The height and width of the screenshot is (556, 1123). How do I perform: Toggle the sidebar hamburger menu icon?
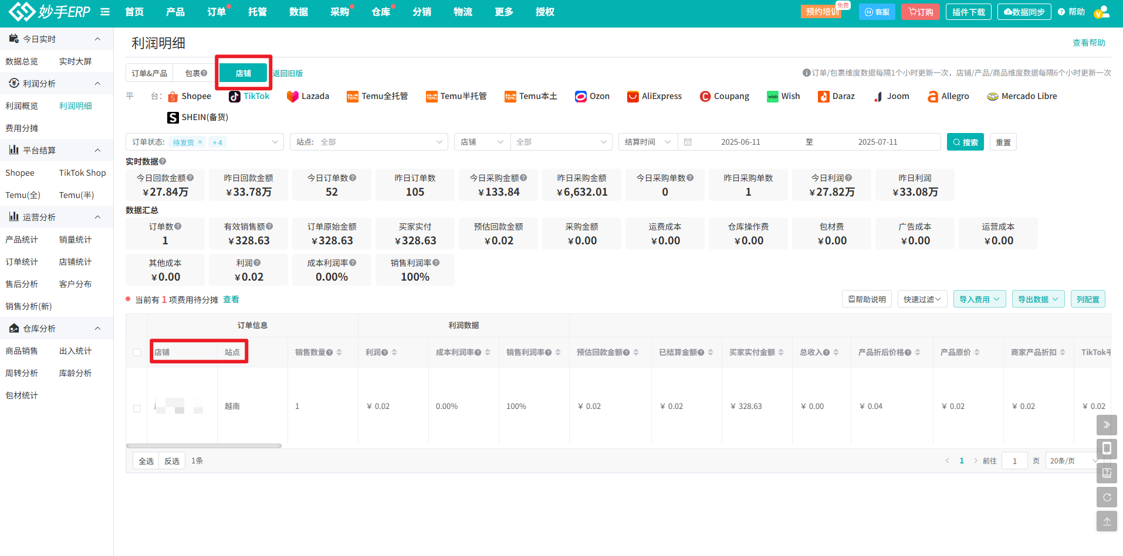tap(105, 12)
